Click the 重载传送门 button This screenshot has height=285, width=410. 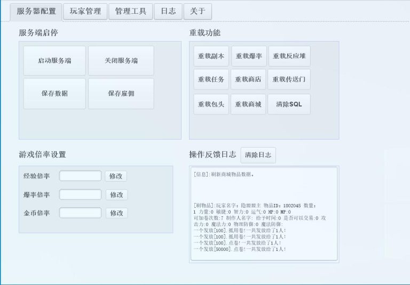289,79
